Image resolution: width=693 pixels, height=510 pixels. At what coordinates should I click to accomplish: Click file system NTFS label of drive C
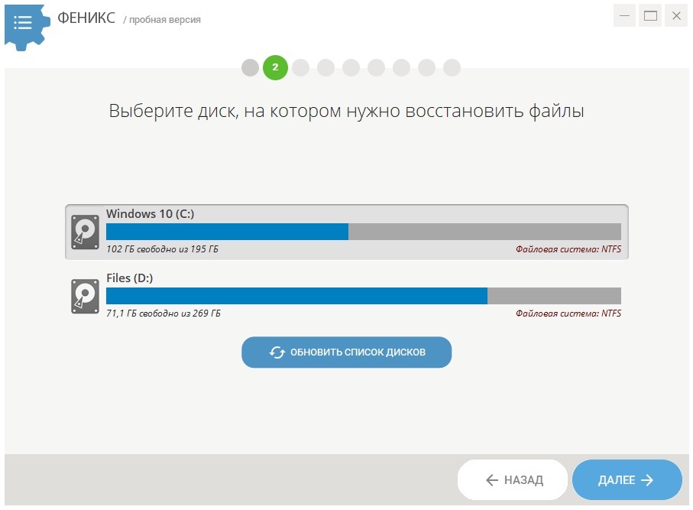[x=568, y=249]
